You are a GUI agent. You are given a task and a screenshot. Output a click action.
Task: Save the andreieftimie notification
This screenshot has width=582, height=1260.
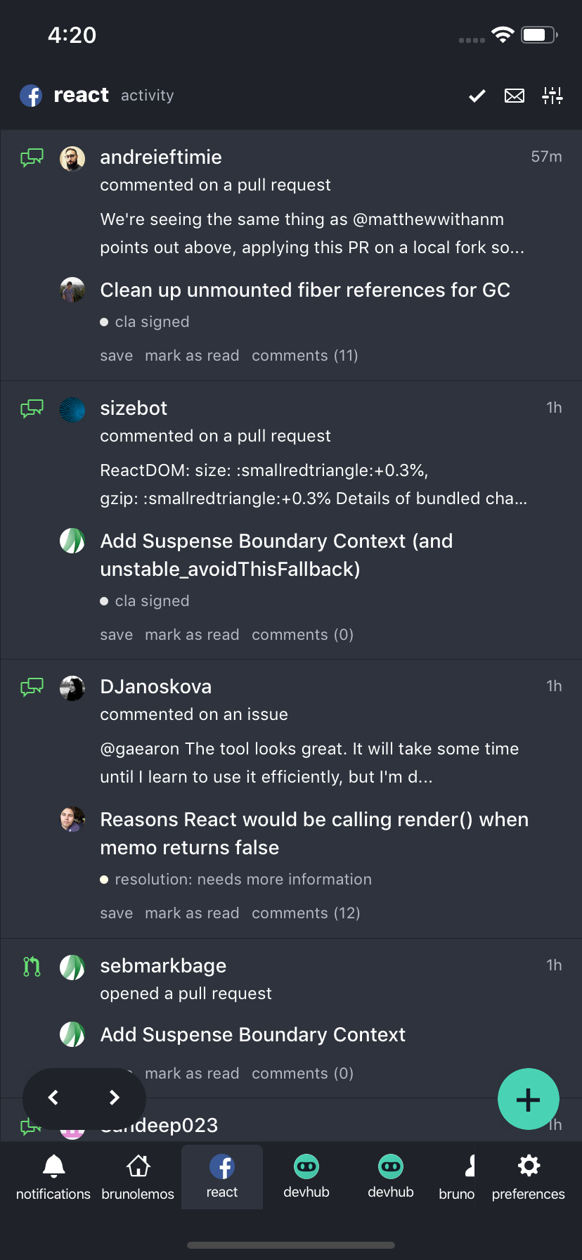[x=116, y=355]
